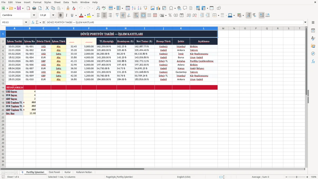The width and height of the screenshot is (318, 179).
Task: Open the Open document dropdown arrow
Action: 15,8
